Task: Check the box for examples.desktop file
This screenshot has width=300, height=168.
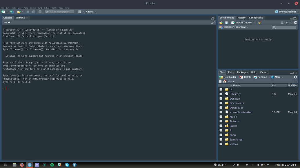Action: [x=221, y=112]
